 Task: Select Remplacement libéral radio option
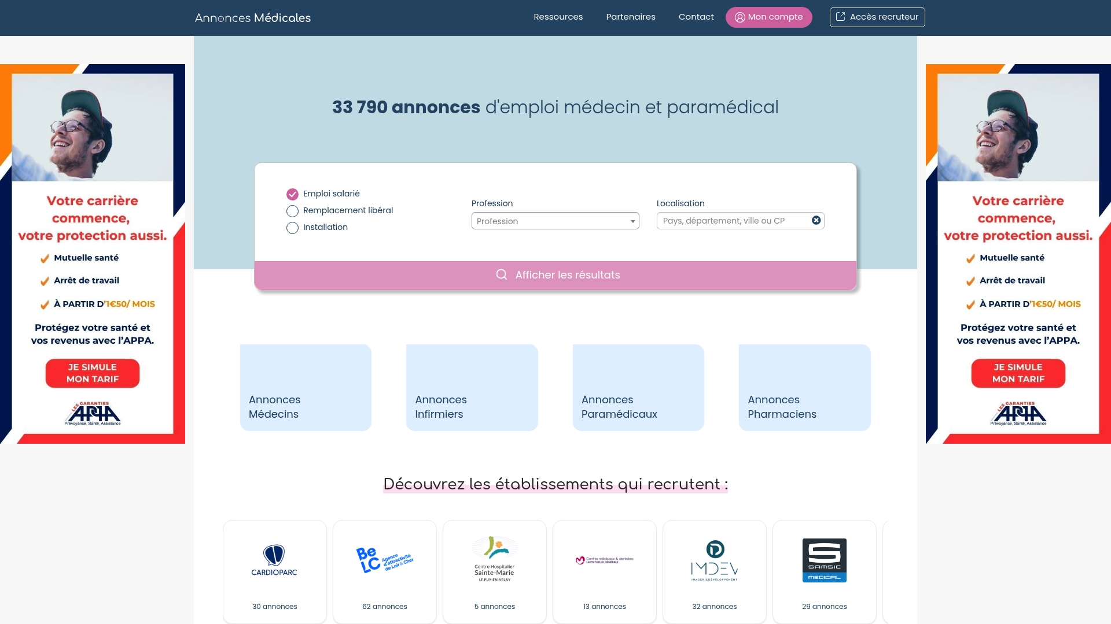pyautogui.click(x=292, y=211)
